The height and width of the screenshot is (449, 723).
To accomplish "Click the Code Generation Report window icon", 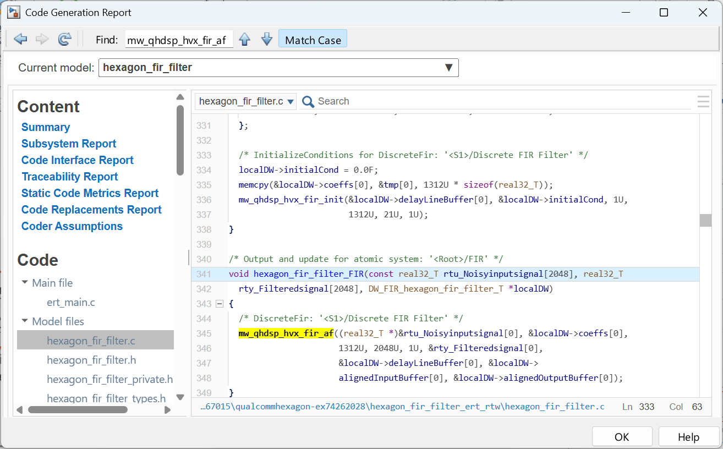I will click(13, 12).
